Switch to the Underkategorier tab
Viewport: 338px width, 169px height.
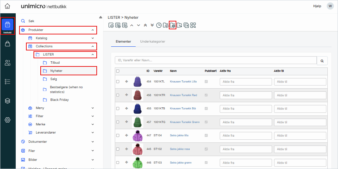[x=152, y=42]
